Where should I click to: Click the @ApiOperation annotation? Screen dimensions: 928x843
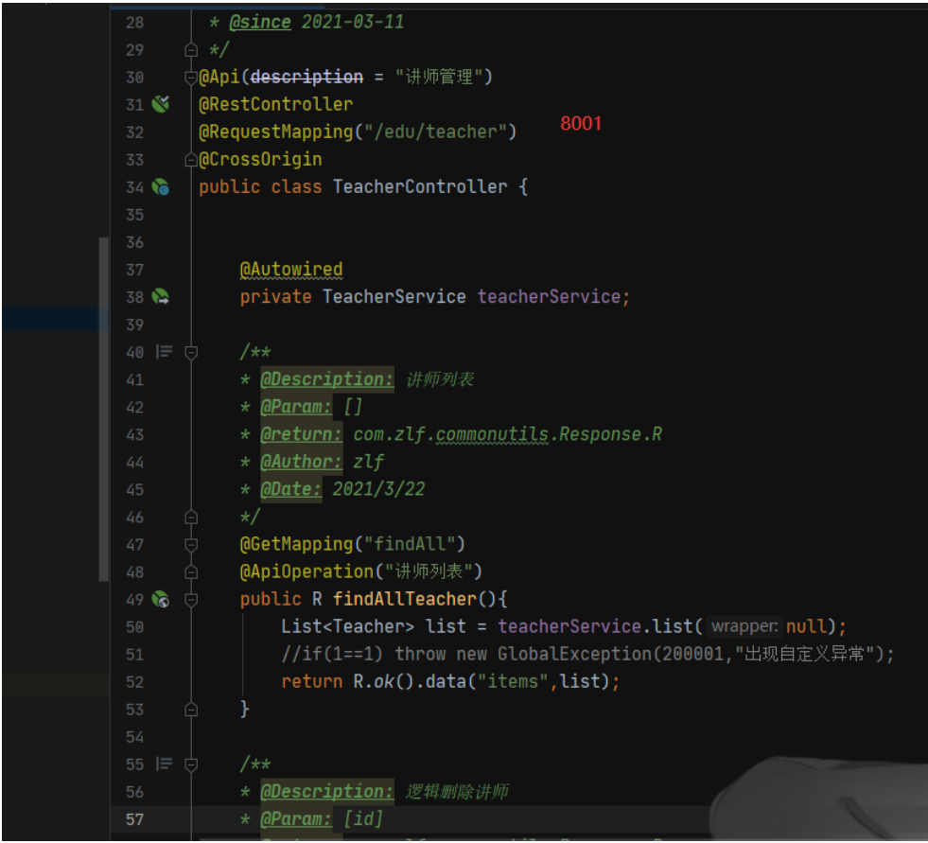point(306,571)
